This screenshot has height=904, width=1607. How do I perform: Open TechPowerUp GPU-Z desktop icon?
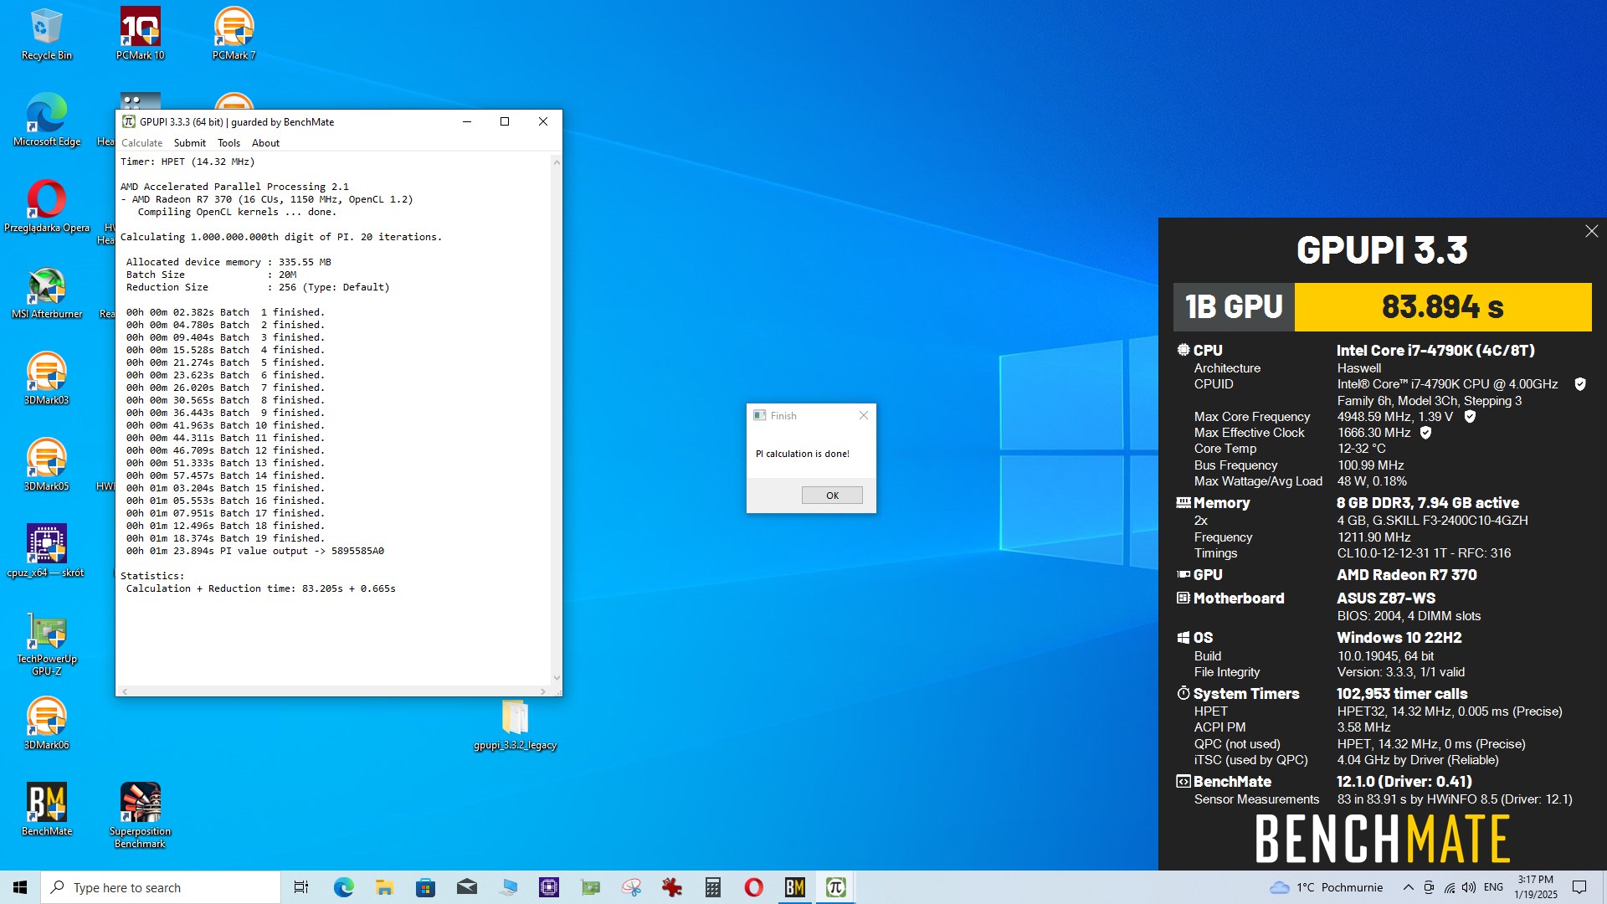pos(46,644)
